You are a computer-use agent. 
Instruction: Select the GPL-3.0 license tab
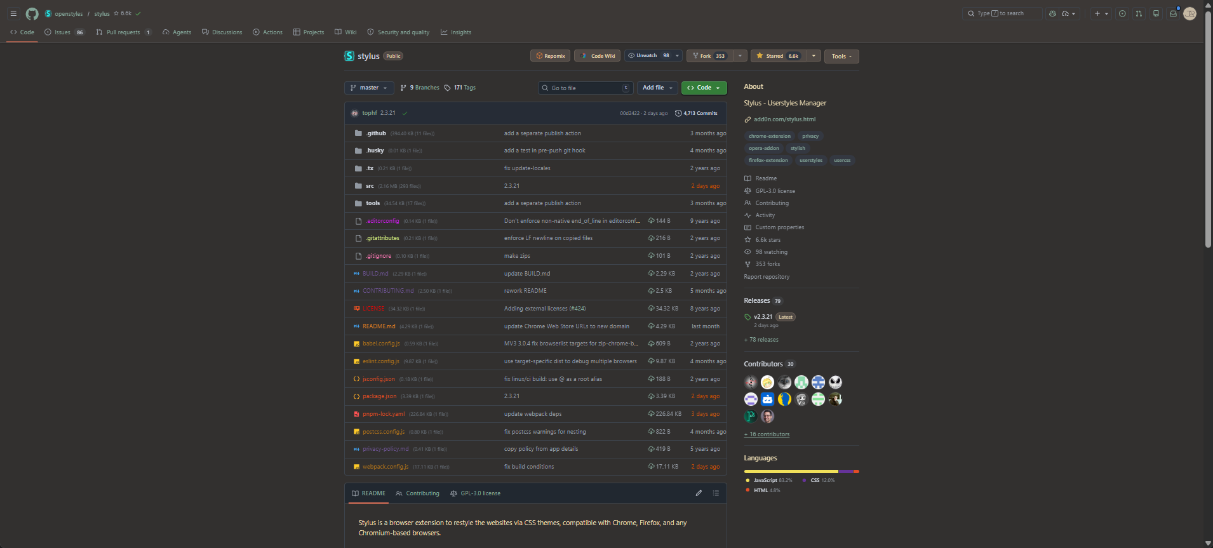475,493
